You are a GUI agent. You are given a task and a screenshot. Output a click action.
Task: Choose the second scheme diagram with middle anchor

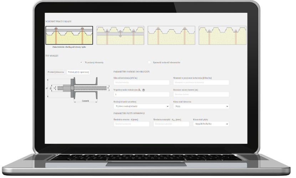[120, 35]
